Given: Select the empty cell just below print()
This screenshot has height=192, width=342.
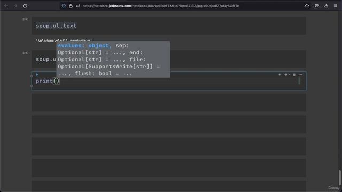Looking at the screenshot, I should tap(169, 102).
